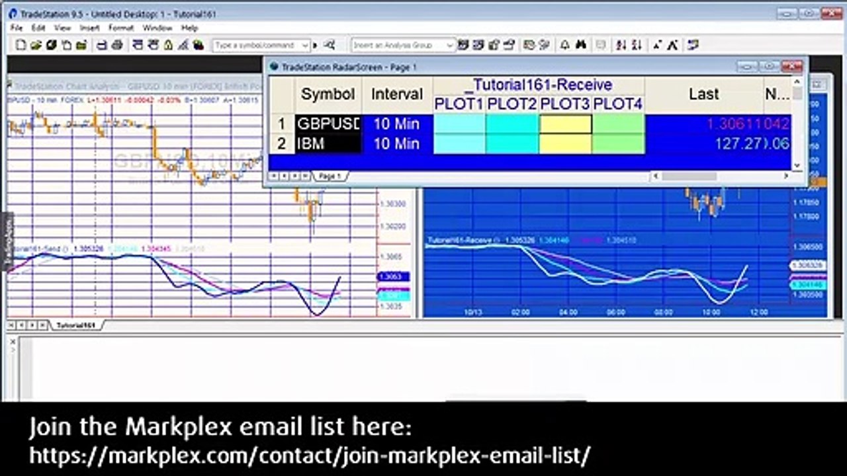
Task: Click the symbol lookup icon beside command box
Action: coord(330,45)
